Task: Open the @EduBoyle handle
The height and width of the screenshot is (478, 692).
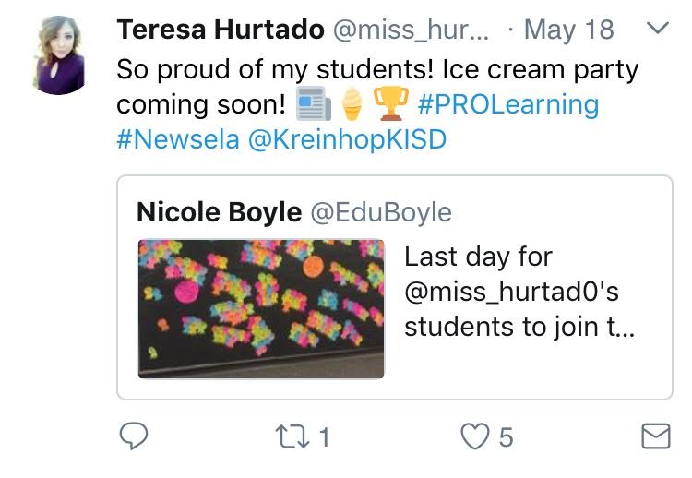Action: [x=380, y=212]
